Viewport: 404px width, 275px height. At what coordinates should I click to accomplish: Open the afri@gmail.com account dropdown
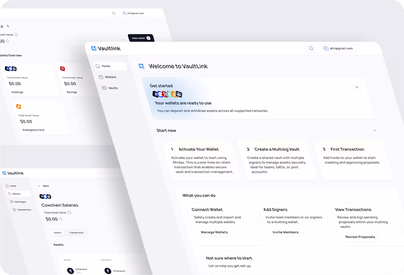(x=338, y=48)
